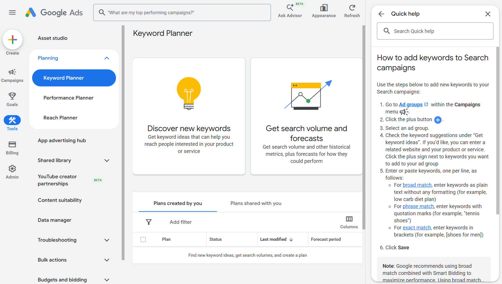The height and width of the screenshot is (284, 502).
Task: Expand Bulk actions section
Action: (x=107, y=260)
